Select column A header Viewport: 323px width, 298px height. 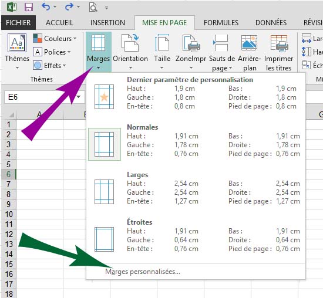tap(39, 114)
